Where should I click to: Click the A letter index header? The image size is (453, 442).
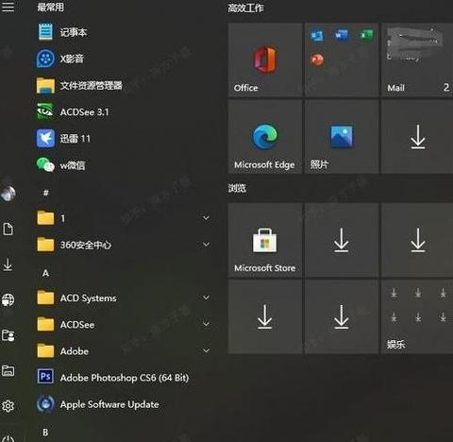(x=45, y=273)
